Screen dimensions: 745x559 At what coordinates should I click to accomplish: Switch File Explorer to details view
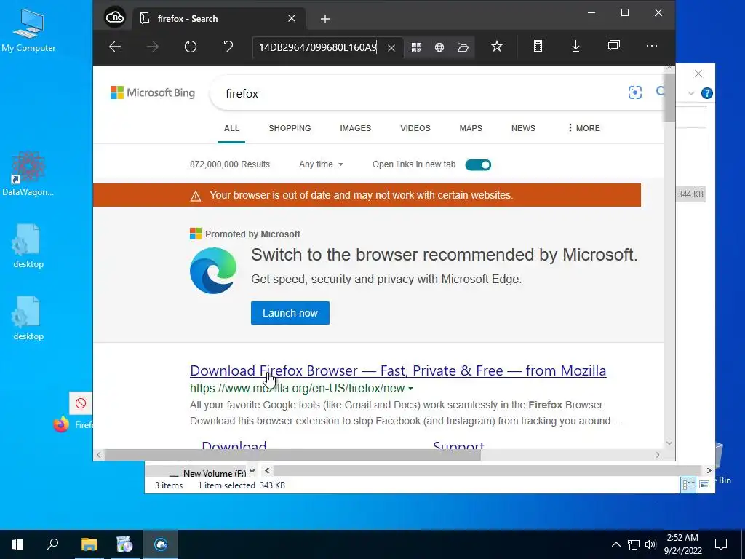pyautogui.click(x=688, y=485)
